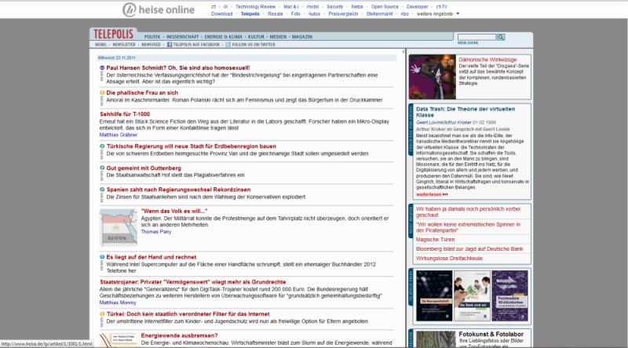
Task: Click the Telepolis logo
Action: tap(113, 34)
